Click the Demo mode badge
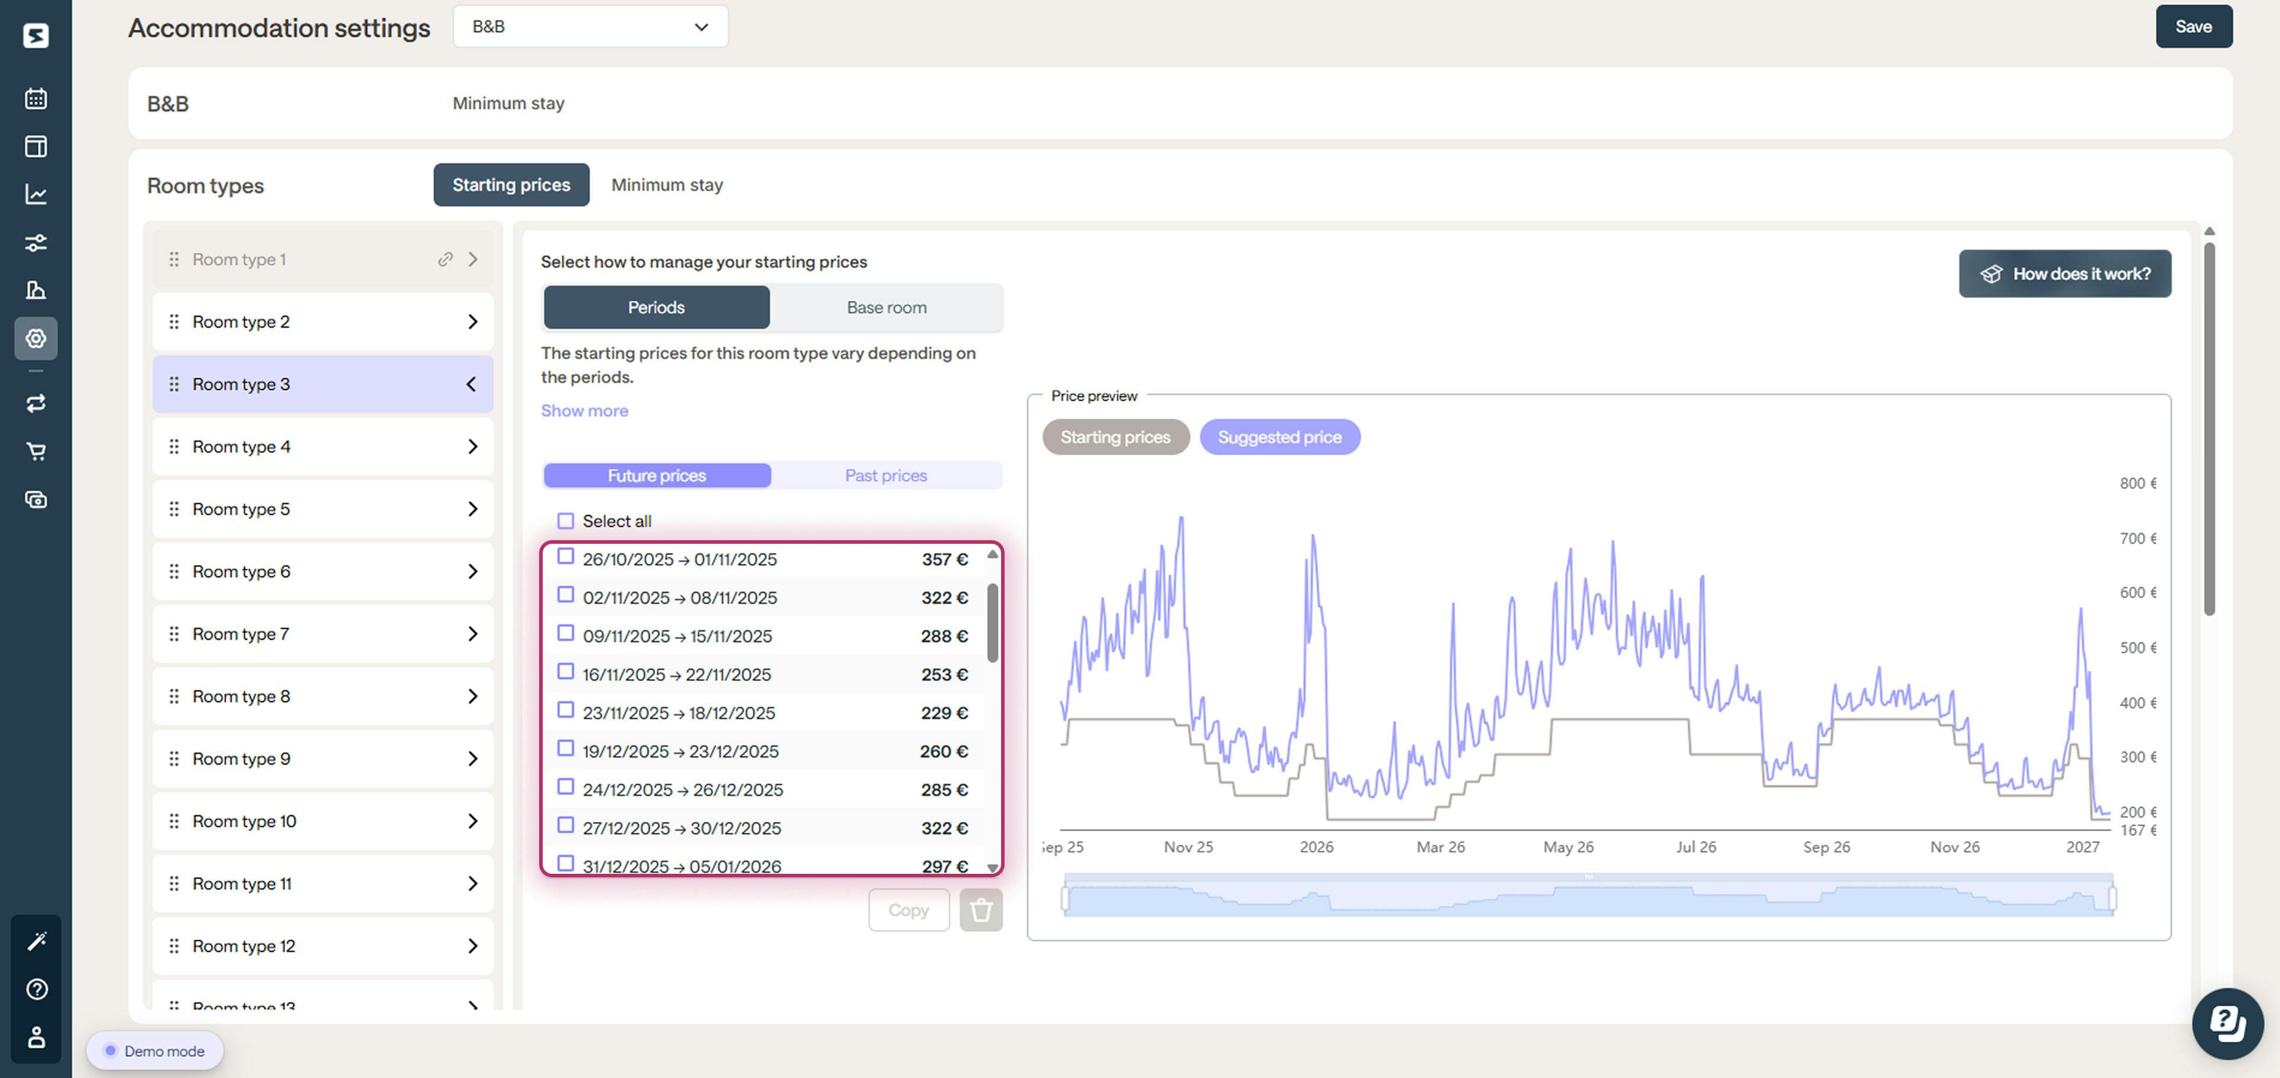2280x1078 pixels. pos(155,1051)
